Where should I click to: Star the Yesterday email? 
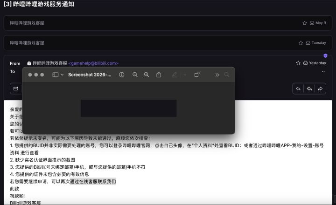tap(298, 63)
